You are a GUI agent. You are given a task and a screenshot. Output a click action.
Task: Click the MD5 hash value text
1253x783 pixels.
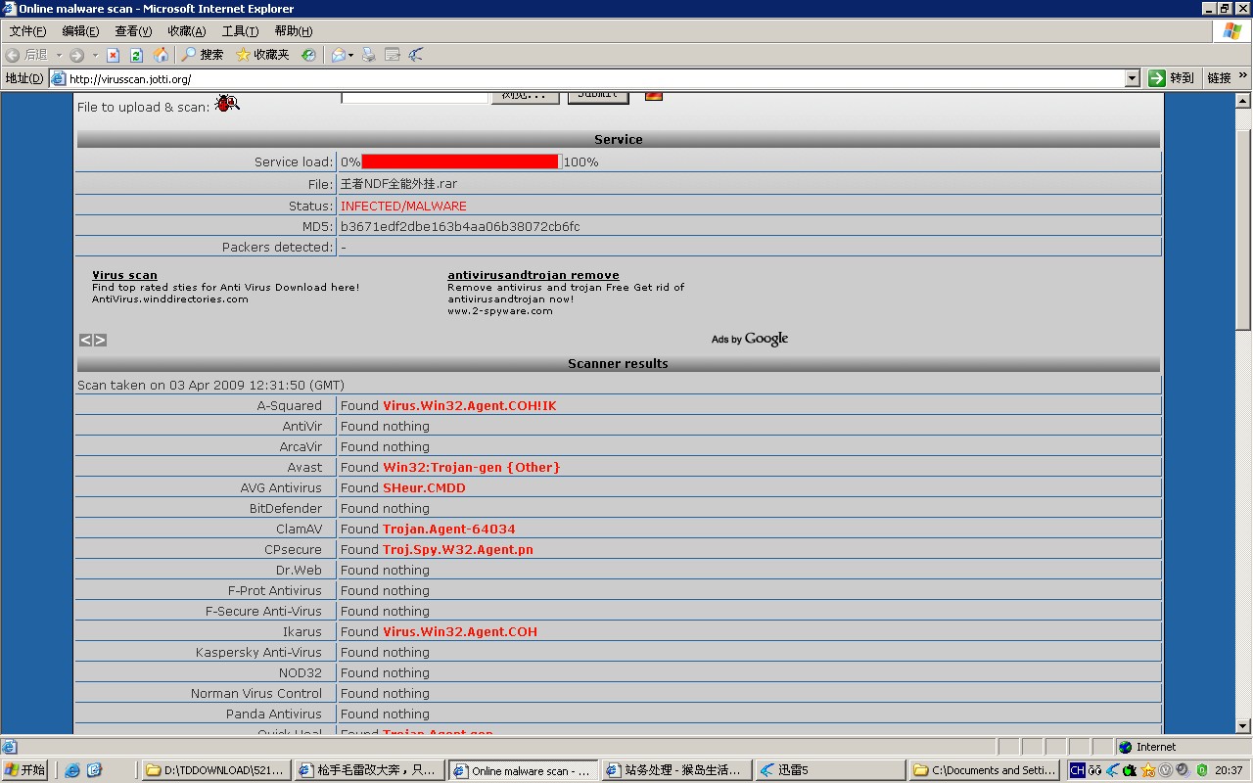[460, 226]
